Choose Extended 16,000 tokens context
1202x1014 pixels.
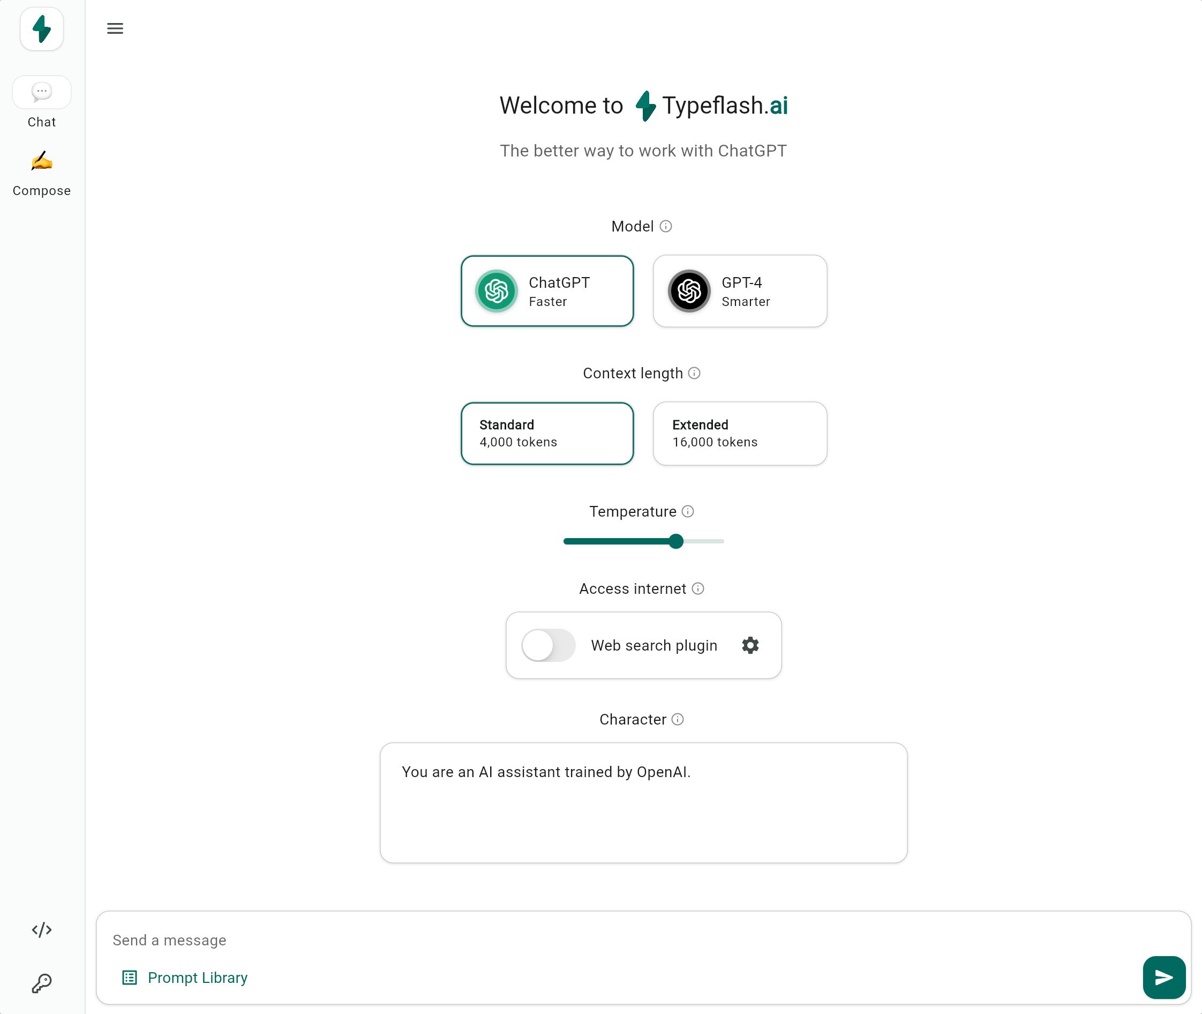pyautogui.click(x=740, y=434)
